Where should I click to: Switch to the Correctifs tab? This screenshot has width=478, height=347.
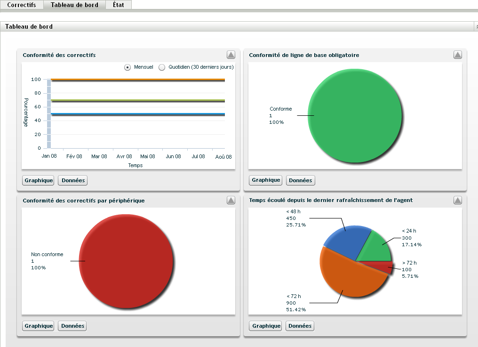click(x=22, y=5)
